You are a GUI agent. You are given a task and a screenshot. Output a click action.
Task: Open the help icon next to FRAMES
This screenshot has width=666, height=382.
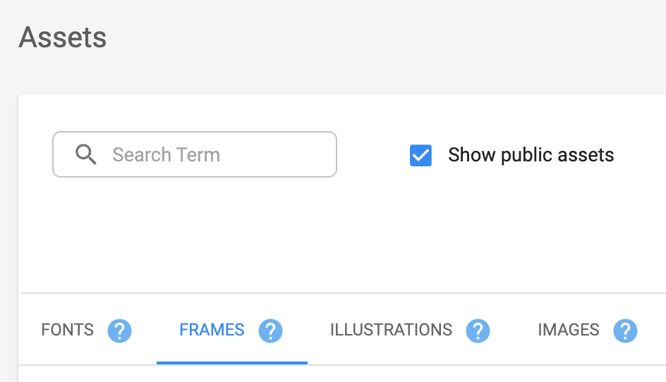271,331
